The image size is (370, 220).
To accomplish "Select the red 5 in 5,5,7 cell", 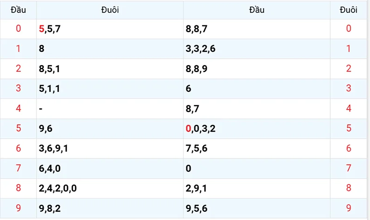I will click(42, 29).
